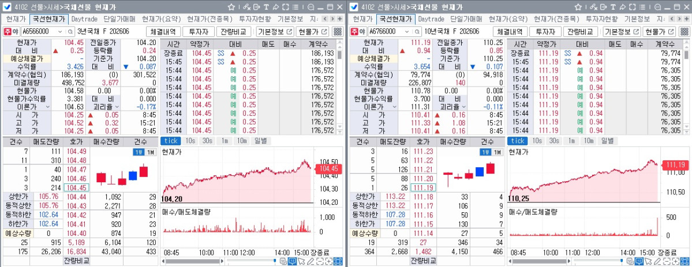Select the pencil draw tool in left chart toolbar
This screenshot has width=692, height=267.
[x=311, y=261]
